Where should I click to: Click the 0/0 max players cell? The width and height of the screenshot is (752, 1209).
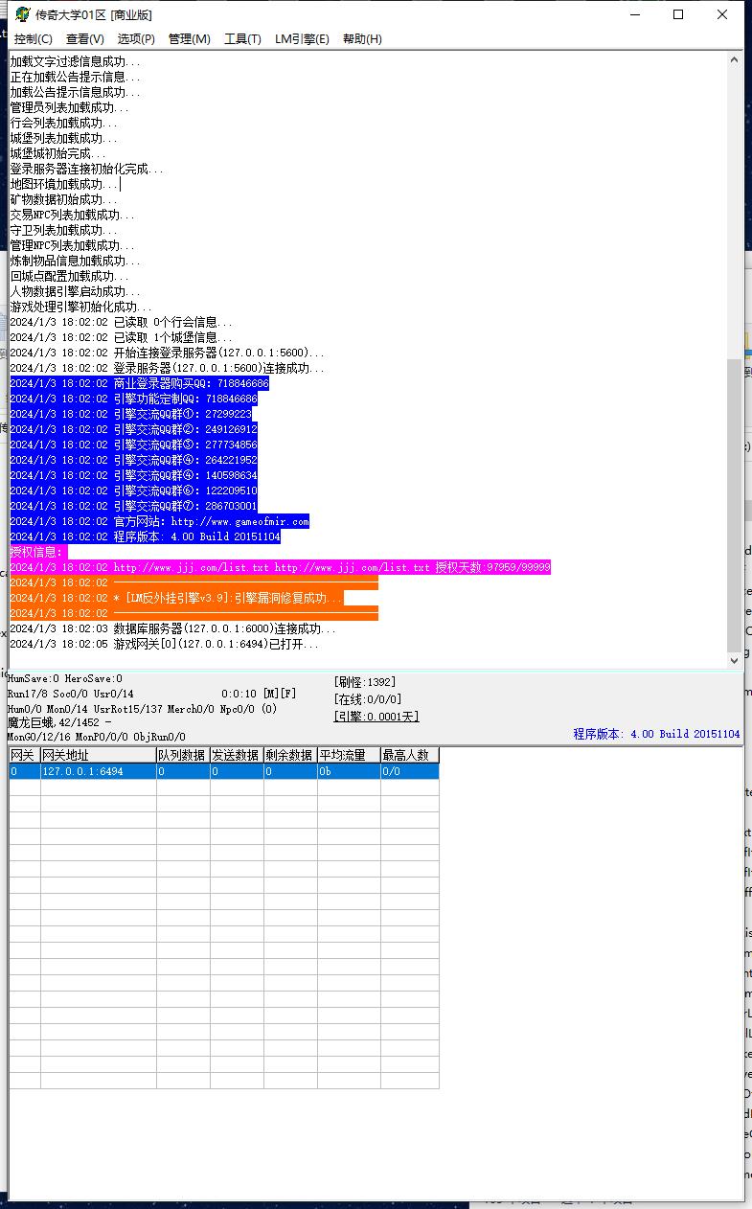click(410, 771)
